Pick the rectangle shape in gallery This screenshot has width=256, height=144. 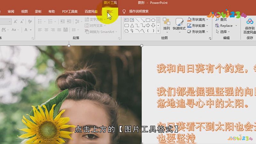coord(148,20)
